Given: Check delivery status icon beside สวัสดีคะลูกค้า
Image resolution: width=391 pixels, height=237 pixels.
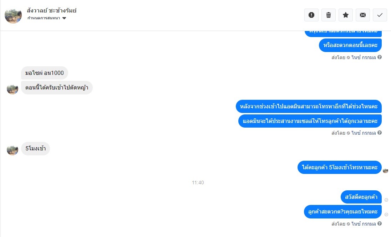Looking at the screenshot, I should coord(386,200).
